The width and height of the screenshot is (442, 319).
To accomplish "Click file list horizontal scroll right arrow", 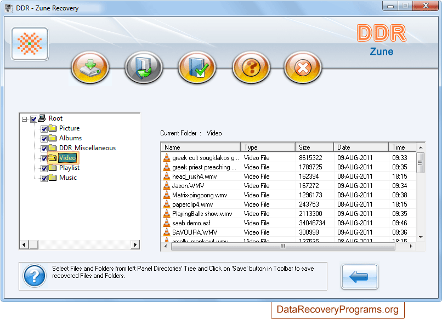I will point(411,246).
